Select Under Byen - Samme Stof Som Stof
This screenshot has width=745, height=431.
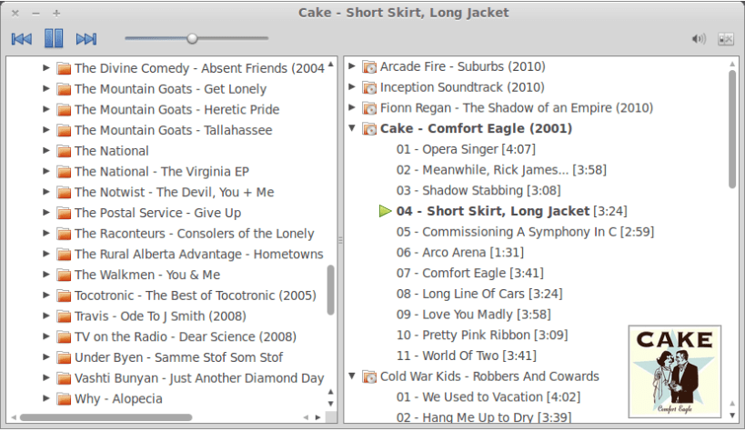178,357
